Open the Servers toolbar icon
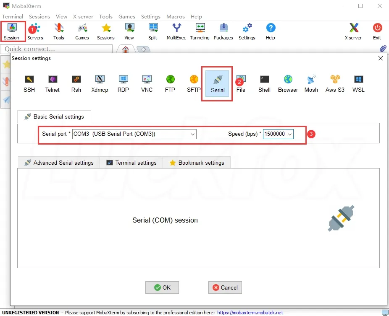389x316 pixels. (35, 31)
